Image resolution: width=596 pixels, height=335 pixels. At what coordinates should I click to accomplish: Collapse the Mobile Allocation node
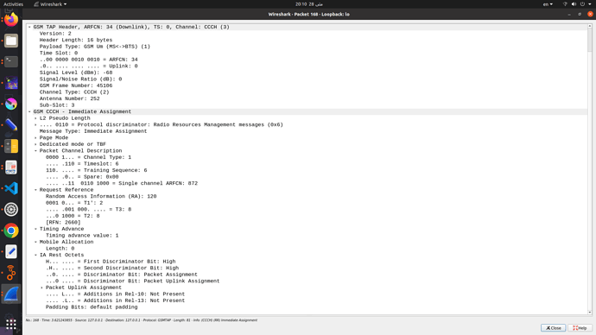pos(35,242)
